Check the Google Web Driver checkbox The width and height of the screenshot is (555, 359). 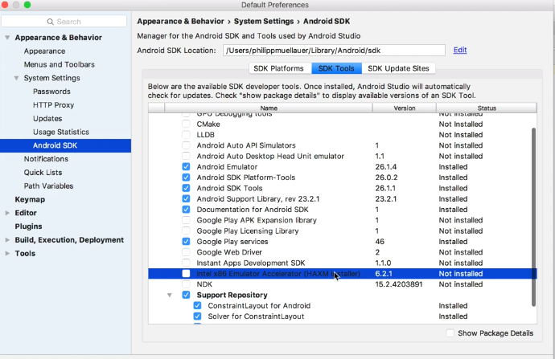tap(186, 252)
